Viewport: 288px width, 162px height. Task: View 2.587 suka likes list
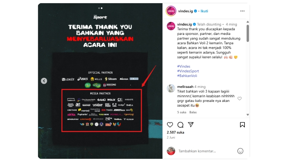(x=175, y=132)
